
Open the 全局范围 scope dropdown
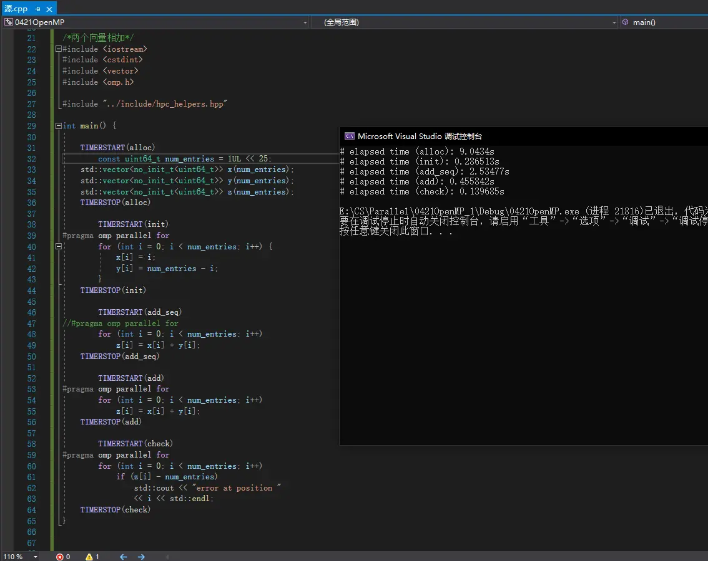click(x=614, y=22)
